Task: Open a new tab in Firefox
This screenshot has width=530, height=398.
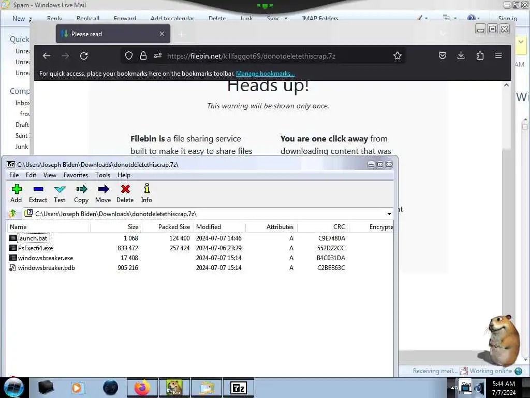Action: 182,34
